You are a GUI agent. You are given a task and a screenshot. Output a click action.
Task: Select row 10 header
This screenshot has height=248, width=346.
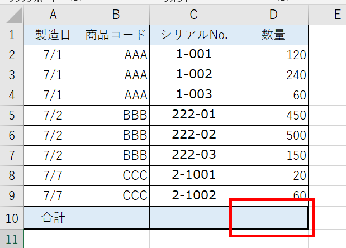point(12,218)
